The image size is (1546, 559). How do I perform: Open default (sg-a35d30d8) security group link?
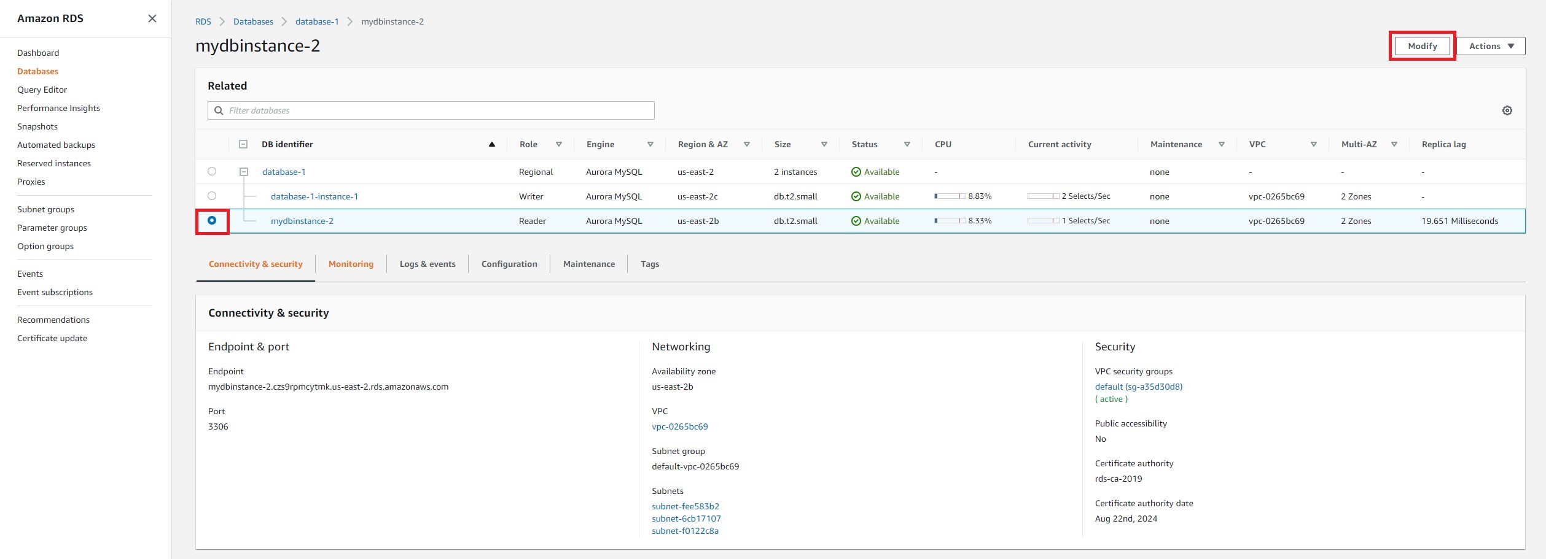pyautogui.click(x=1139, y=387)
